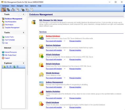The width and height of the screenshot is (125, 110).
Task: Expand template dropdown for Backup Database
Action: coord(65,41)
